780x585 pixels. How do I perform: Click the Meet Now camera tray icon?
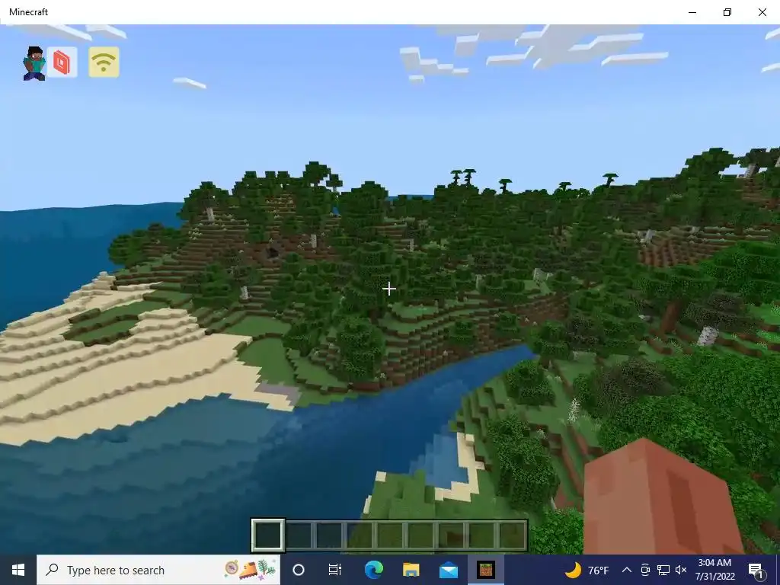click(644, 570)
